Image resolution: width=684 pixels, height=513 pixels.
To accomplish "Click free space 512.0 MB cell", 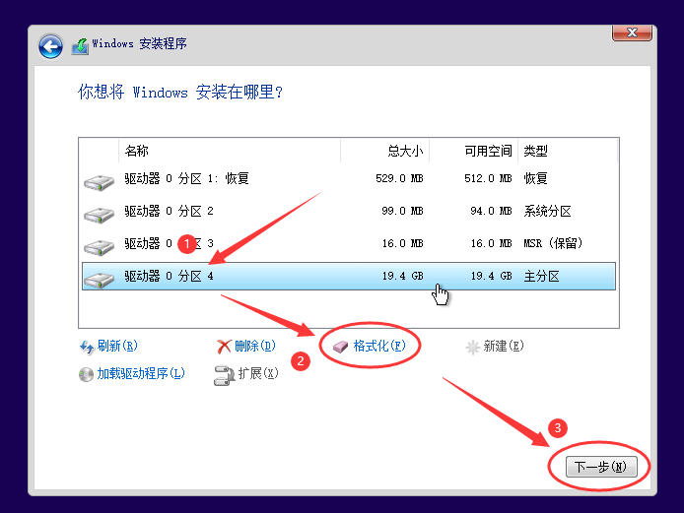I will click(488, 178).
